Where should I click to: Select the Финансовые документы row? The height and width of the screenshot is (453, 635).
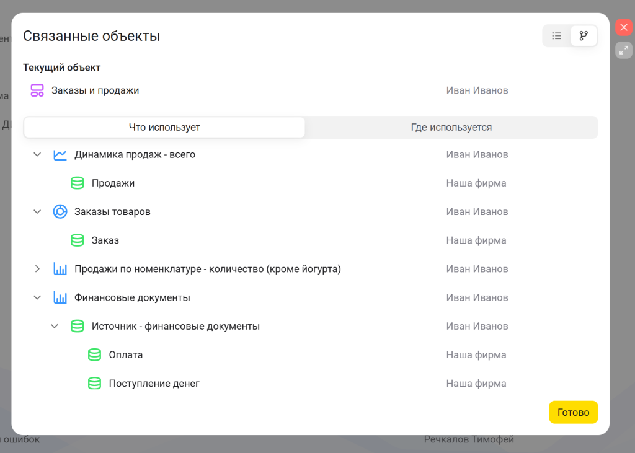point(310,297)
